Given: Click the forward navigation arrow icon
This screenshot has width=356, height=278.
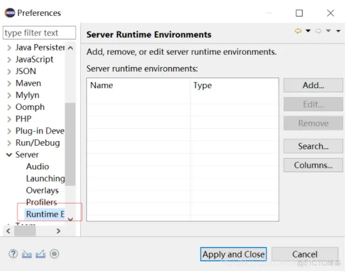Looking at the screenshot, I should tap(318, 31).
